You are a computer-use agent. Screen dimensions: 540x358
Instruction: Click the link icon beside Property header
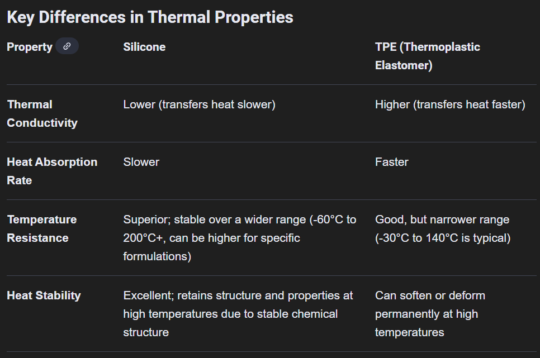tap(67, 46)
